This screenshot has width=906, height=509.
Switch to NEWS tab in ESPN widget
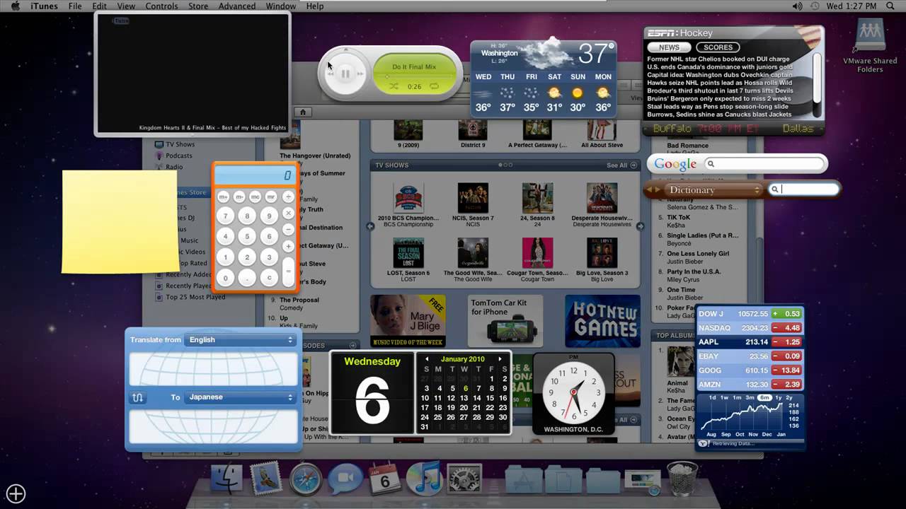pyautogui.click(x=669, y=47)
